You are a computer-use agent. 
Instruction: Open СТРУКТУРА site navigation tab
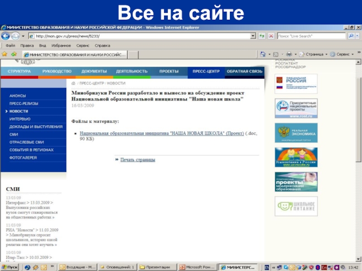[19, 71]
